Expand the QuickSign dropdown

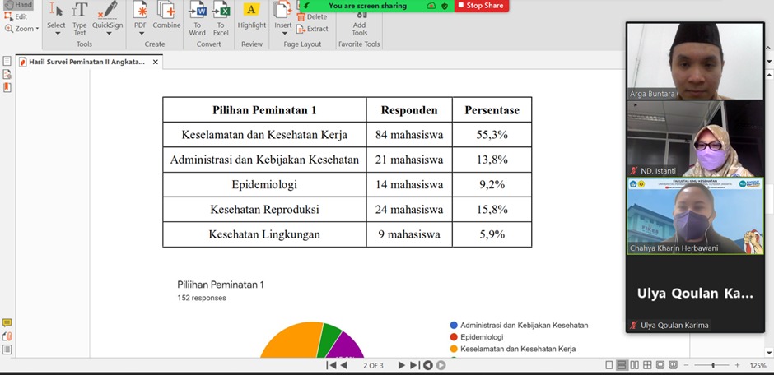pyautogui.click(x=106, y=34)
